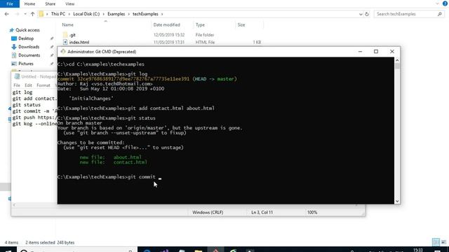Open the View ribbon tab

(x=70, y=3)
